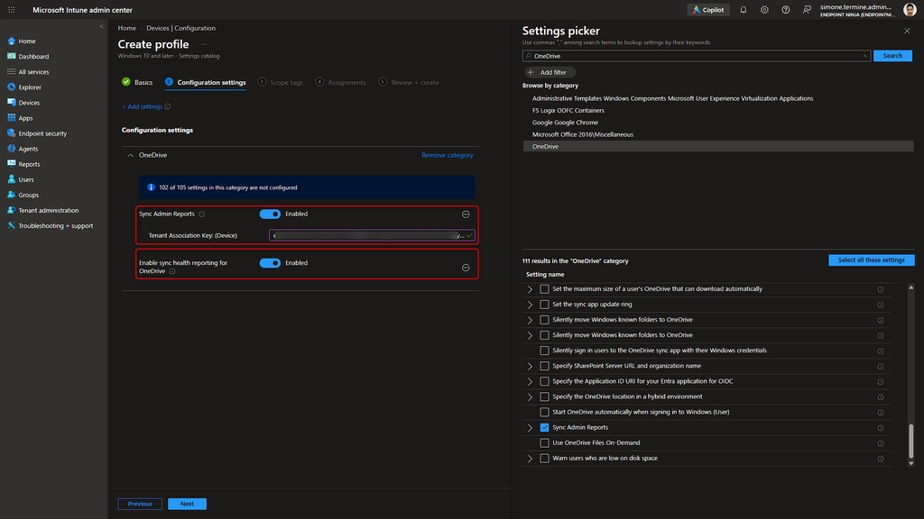Remove the Sync Admin Reports setting
The height and width of the screenshot is (519, 924).
[x=466, y=214]
